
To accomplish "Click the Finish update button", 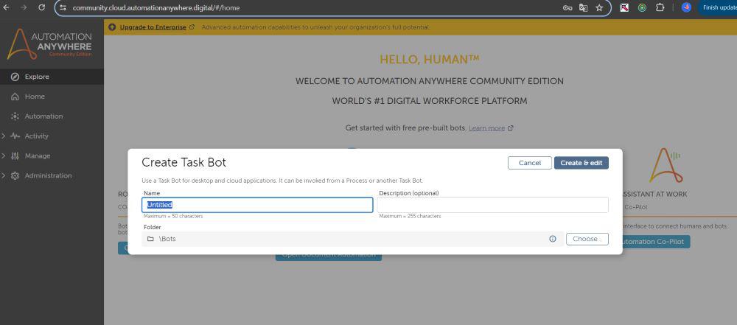I will tap(719, 7).
